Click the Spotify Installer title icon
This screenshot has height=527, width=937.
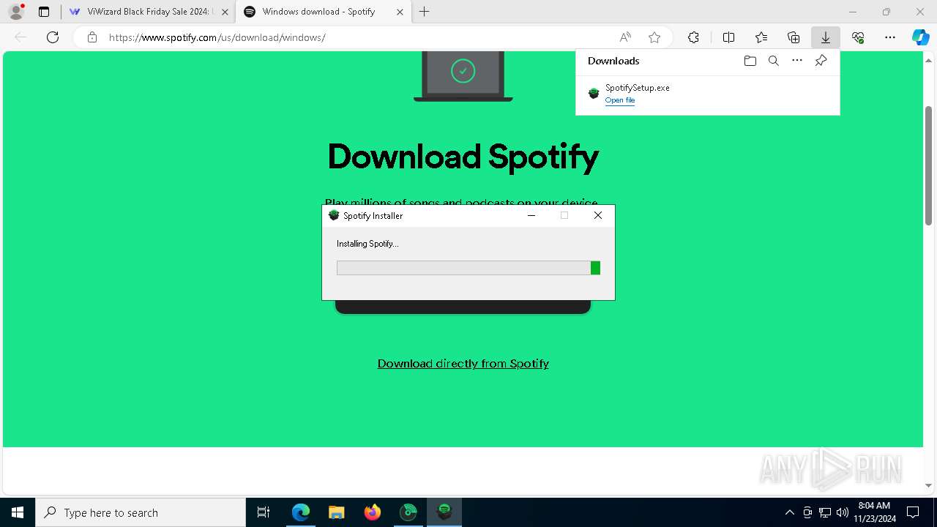pos(334,215)
